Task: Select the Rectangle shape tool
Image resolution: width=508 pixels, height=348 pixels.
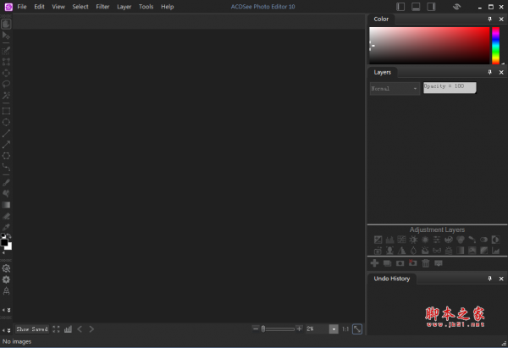Action: pyautogui.click(x=6, y=111)
